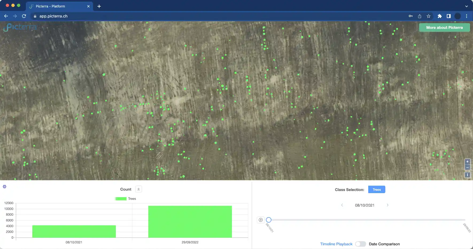Start timeline playback with play button

click(x=261, y=220)
